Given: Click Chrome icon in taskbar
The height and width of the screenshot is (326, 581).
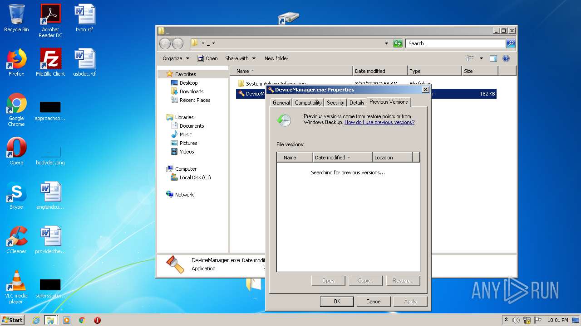Looking at the screenshot, I should [82, 320].
